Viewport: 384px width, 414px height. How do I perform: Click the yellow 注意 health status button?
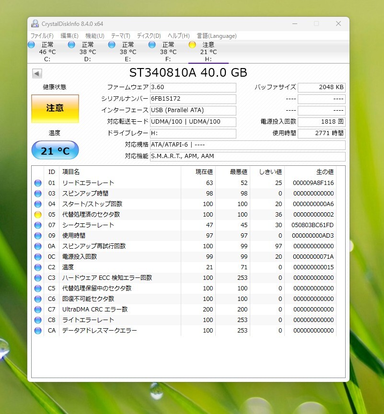(55, 108)
